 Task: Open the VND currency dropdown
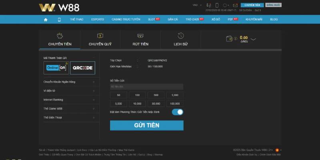tap(197, 5)
